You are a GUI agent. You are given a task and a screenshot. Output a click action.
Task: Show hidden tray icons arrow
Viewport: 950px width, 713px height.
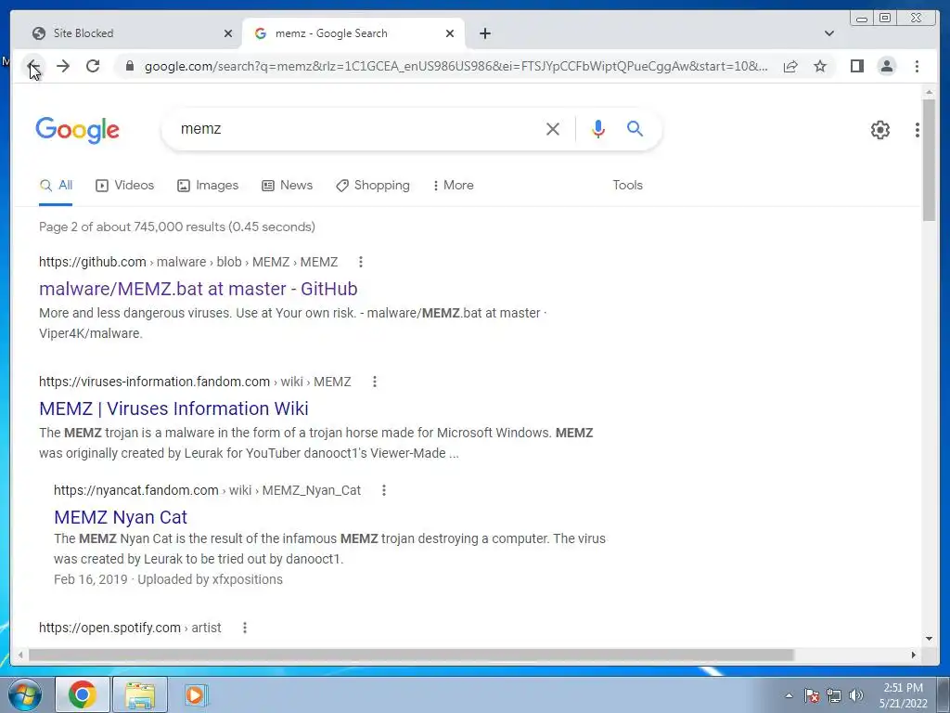tap(789, 695)
